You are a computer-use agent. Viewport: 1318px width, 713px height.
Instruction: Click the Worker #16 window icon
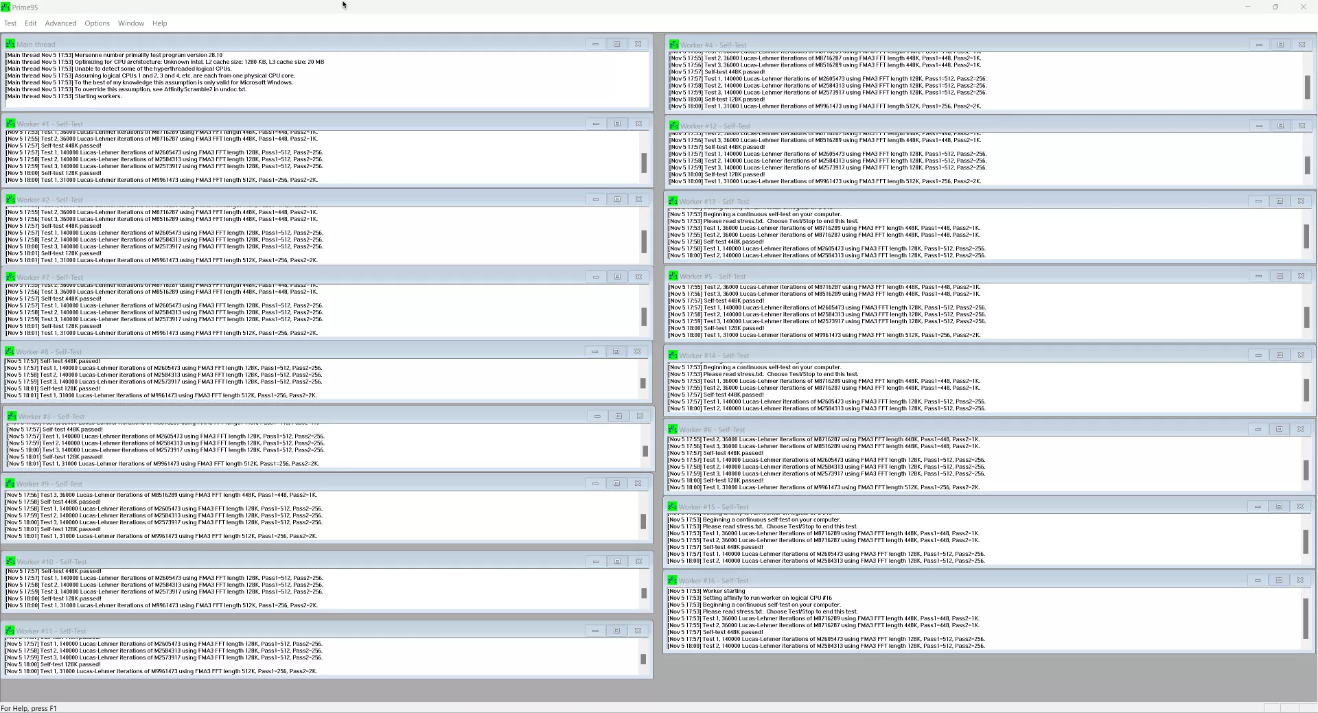click(x=672, y=580)
